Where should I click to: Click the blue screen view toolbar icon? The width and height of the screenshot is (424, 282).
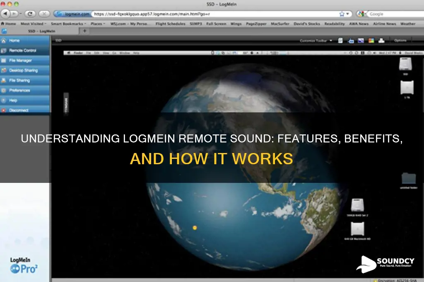[x=361, y=41]
